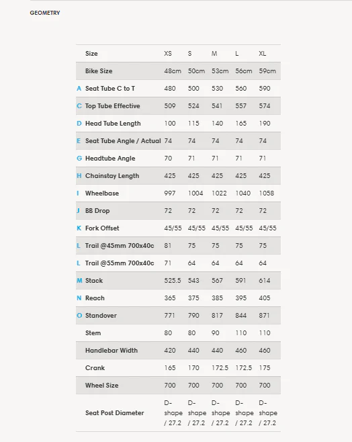
Task: Click the Crank value 175 for XL
Action: [265, 368]
